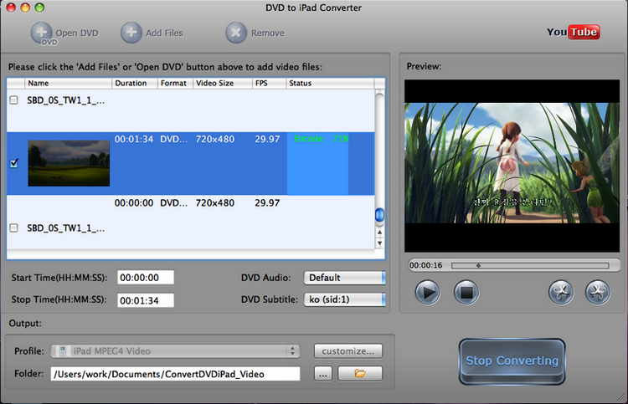Click the Video Size column header
Viewport: 628px width, 404px height.
point(214,84)
